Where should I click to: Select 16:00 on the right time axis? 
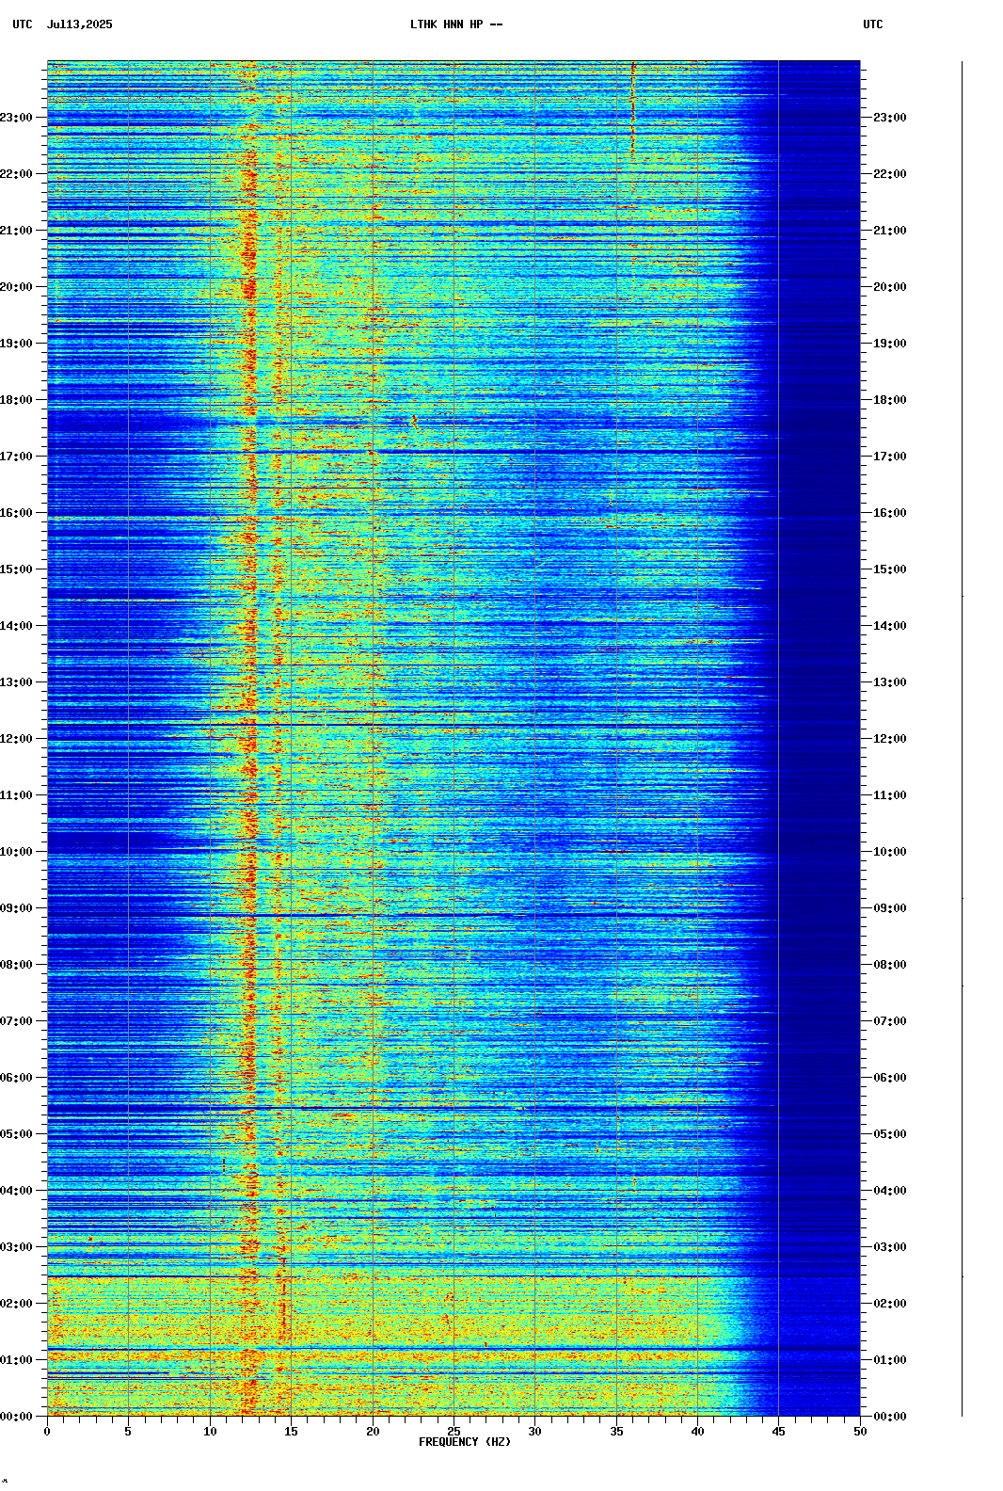(x=890, y=513)
